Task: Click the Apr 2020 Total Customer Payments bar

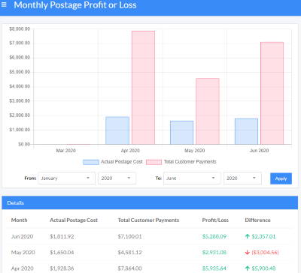Action: point(143,88)
